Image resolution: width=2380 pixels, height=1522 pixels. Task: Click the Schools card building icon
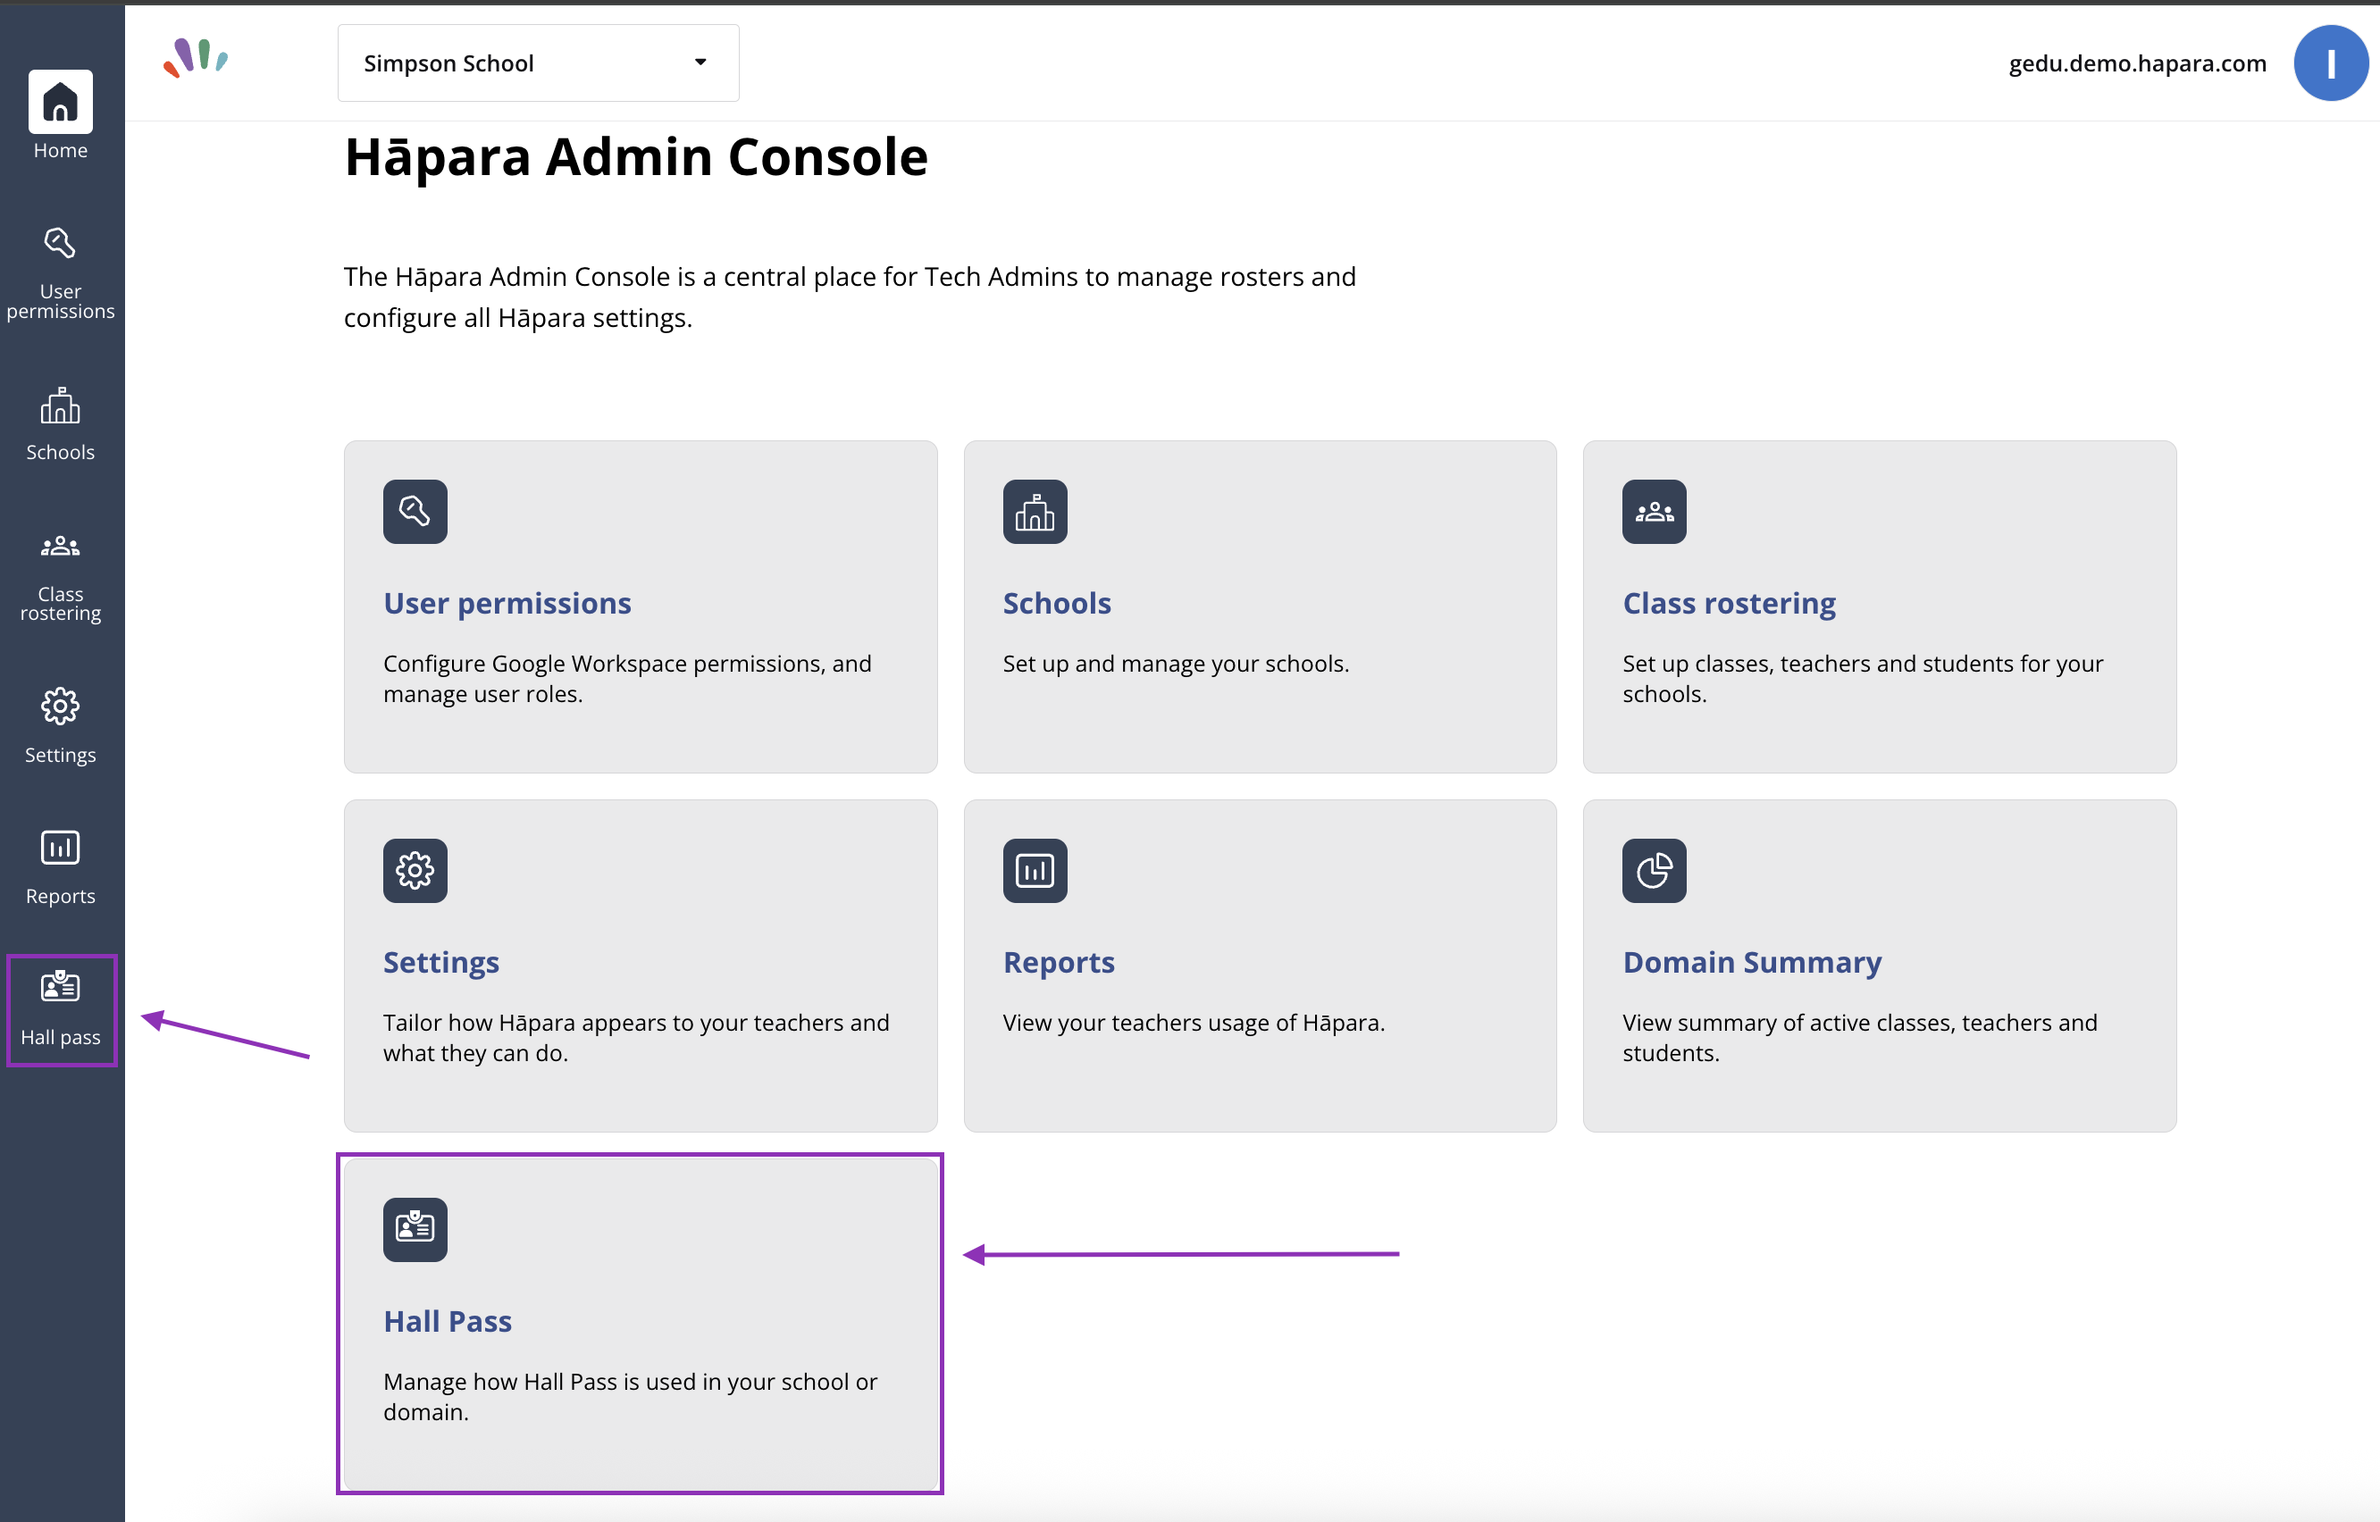pyautogui.click(x=1035, y=511)
